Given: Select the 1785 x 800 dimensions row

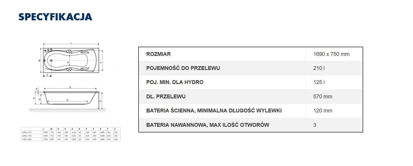Looking at the screenshot, I should click(x=71, y=139).
